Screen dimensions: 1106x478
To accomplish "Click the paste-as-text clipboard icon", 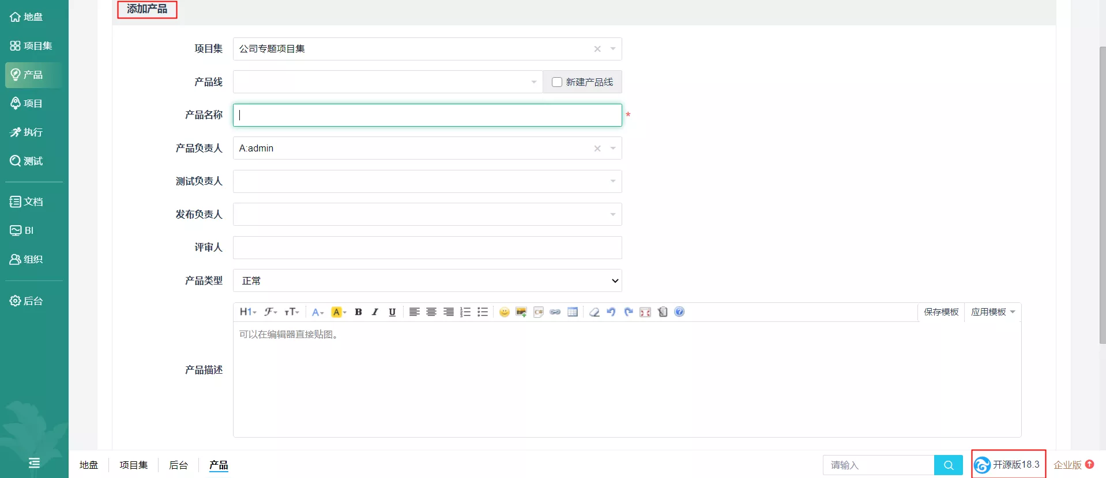I will 663,312.
